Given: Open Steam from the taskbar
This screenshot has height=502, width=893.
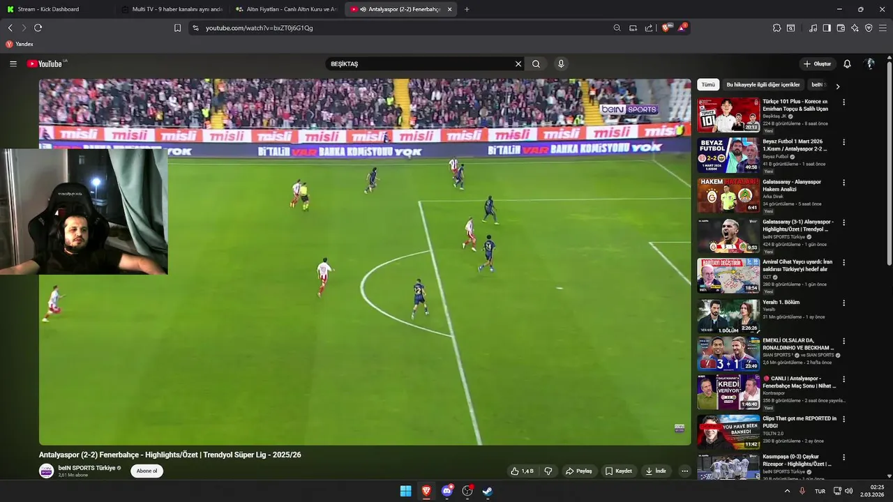Looking at the screenshot, I should 488,491.
